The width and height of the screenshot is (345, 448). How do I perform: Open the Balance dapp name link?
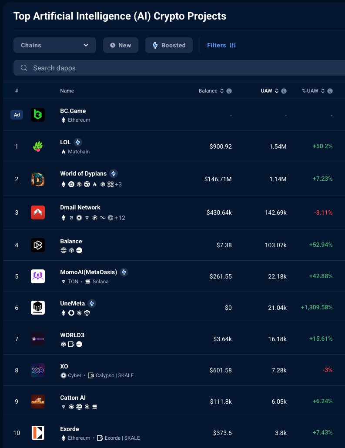[x=71, y=242]
